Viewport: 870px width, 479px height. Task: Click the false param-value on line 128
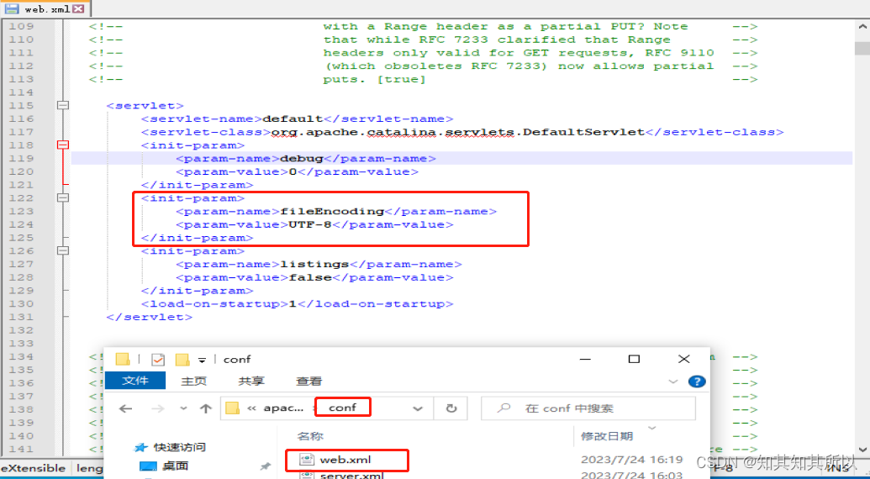[310, 278]
